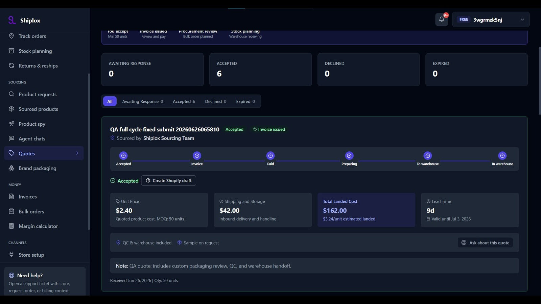The image size is (541, 304).
Task: Click lifebuoy icon in Ask about this quote
Action: coord(464,243)
